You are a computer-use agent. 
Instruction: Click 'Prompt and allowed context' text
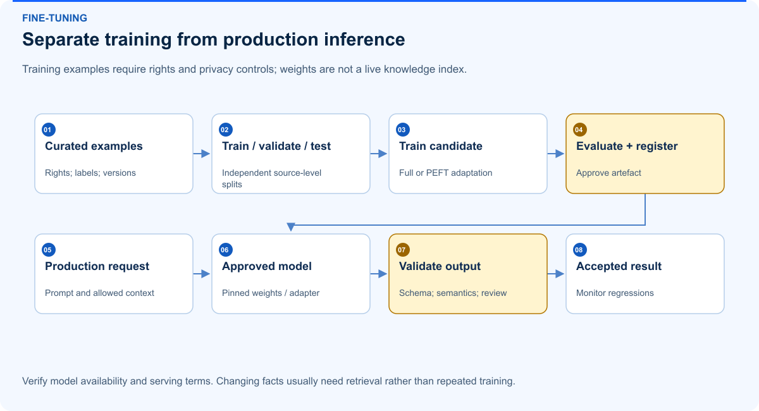(99, 293)
